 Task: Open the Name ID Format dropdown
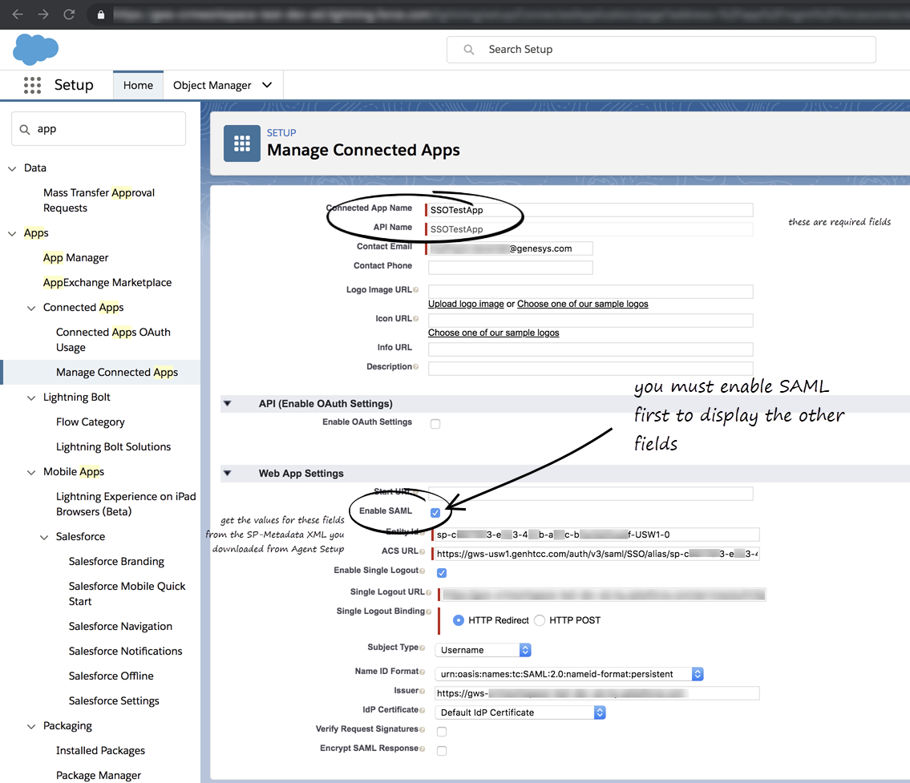point(569,674)
